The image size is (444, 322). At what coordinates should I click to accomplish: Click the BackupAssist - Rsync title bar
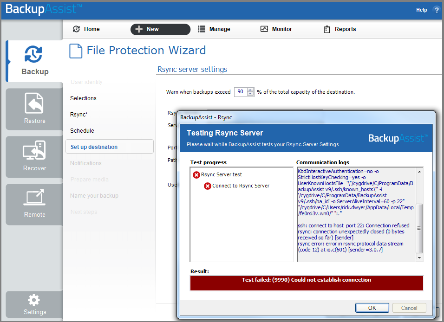pos(307,117)
